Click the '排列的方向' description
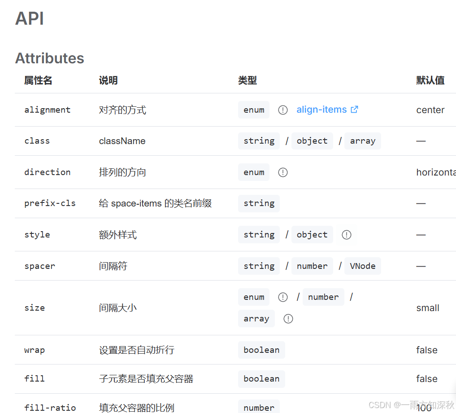Image resolution: width=456 pixels, height=413 pixels. click(x=122, y=172)
